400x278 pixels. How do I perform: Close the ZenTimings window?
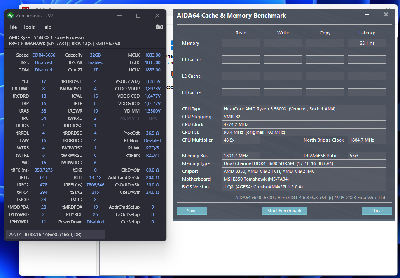pyautogui.click(x=157, y=16)
